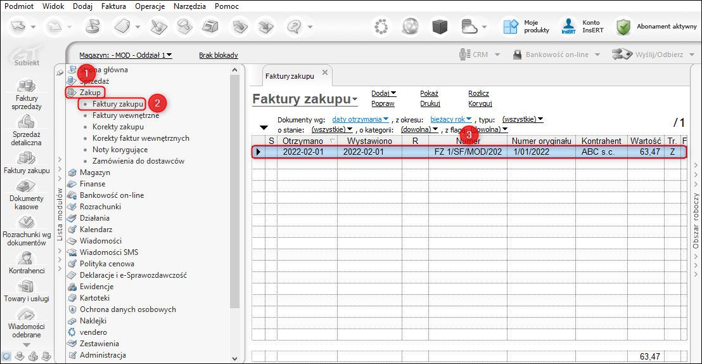The width and height of the screenshot is (702, 364).
Task: Open the Bankowość on-line toolbar dropdown
Action: 556,55
